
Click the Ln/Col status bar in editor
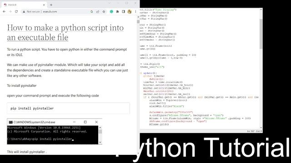click(254, 131)
